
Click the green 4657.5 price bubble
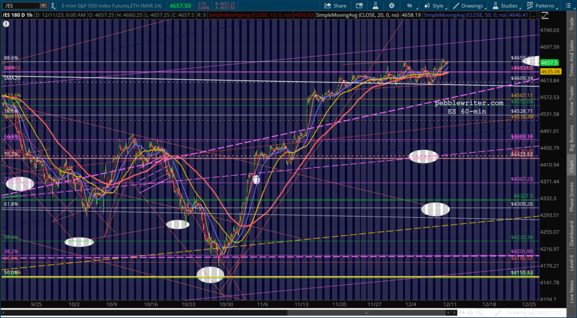549,63
